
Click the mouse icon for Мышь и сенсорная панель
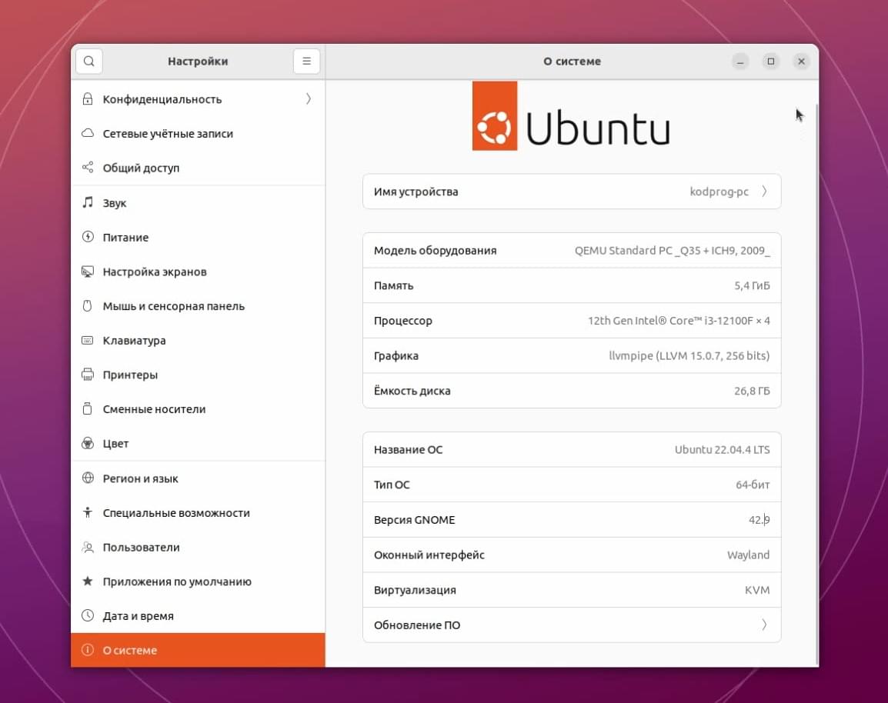[88, 306]
